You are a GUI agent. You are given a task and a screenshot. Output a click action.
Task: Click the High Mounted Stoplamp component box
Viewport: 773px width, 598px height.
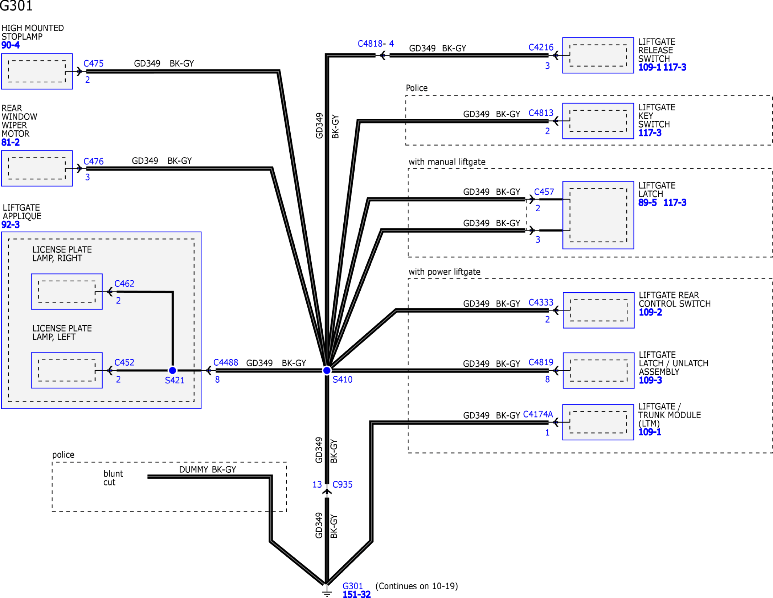[x=37, y=72]
